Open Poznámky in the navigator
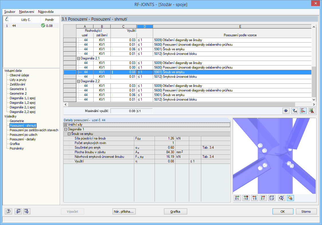322x225 pixels. pyautogui.click(x=17, y=148)
